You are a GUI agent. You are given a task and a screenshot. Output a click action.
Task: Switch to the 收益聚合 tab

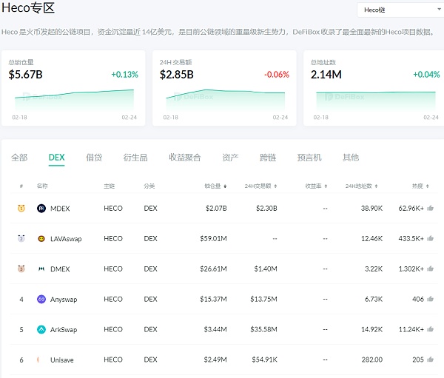[184, 158]
